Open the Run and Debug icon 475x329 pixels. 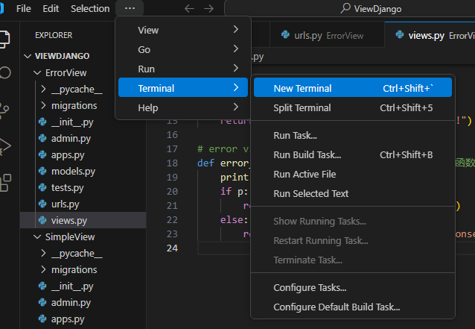[5, 146]
